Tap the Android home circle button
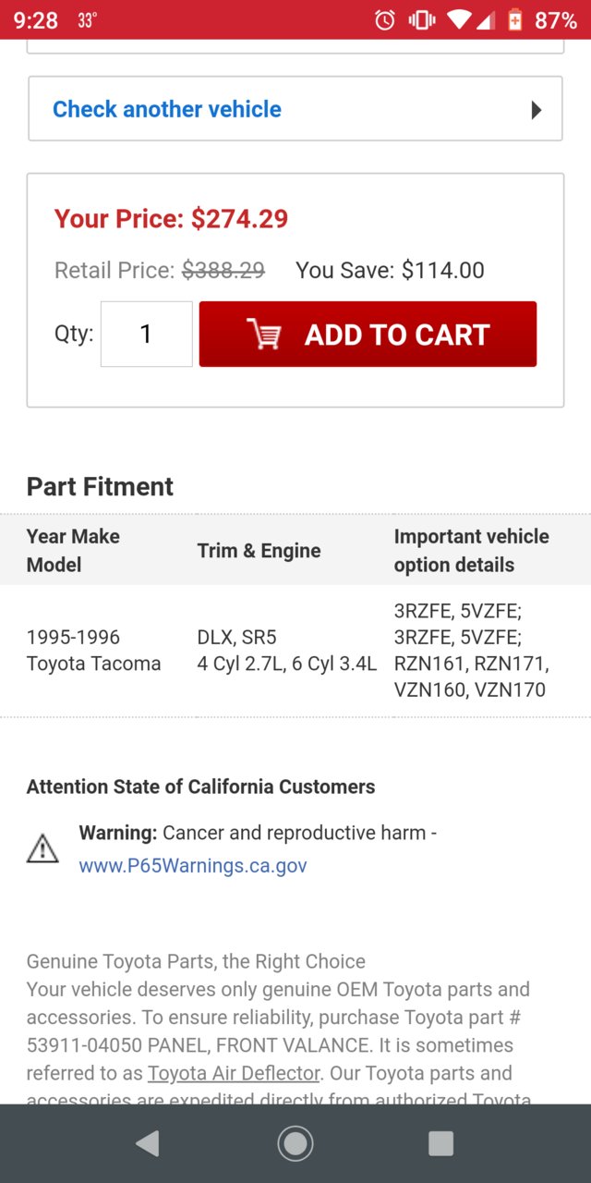Image resolution: width=591 pixels, height=1183 pixels. 295,1143
